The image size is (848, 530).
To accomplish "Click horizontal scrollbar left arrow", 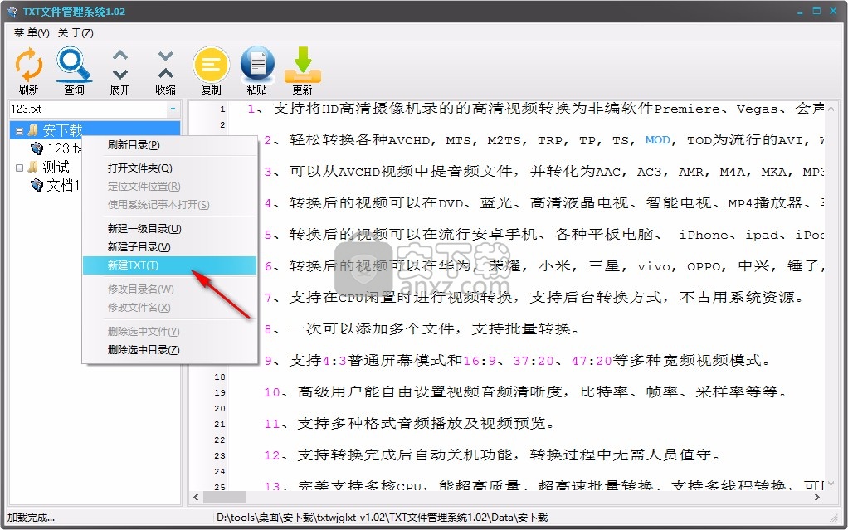I will (x=196, y=497).
